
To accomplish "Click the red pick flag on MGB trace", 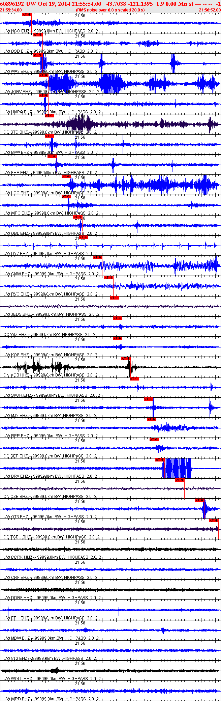I will (126, 359).
